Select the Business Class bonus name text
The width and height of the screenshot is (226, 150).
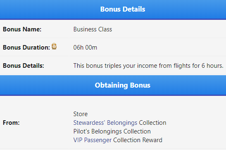[93, 29]
